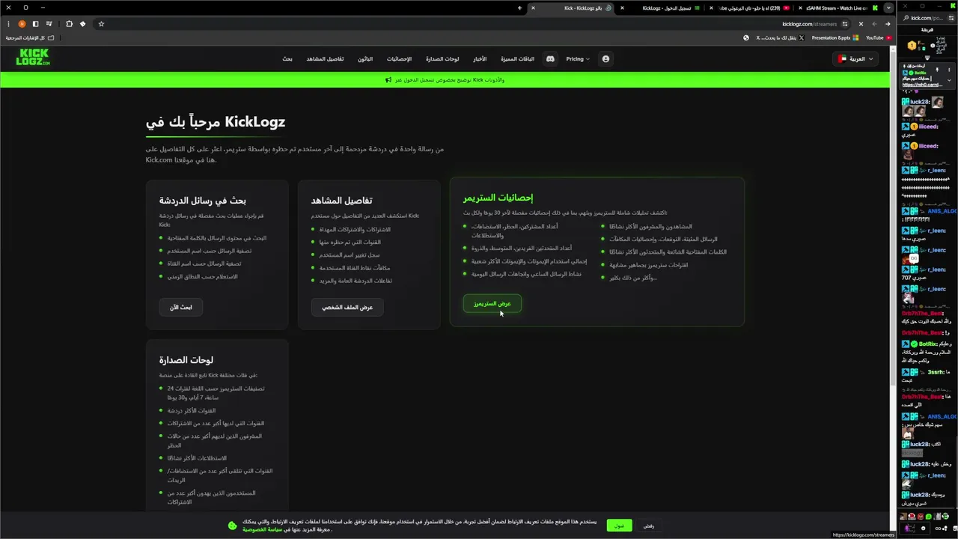The height and width of the screenshot is (539, 958).
Task: Click the بحث في رسائل الدردشة card heading
Action: 202,201
